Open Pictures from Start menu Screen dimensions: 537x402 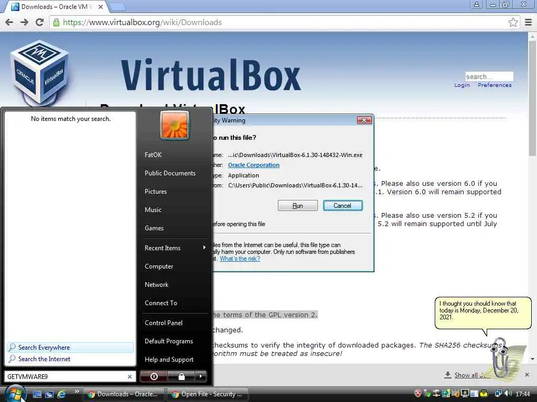pos(155,192)
